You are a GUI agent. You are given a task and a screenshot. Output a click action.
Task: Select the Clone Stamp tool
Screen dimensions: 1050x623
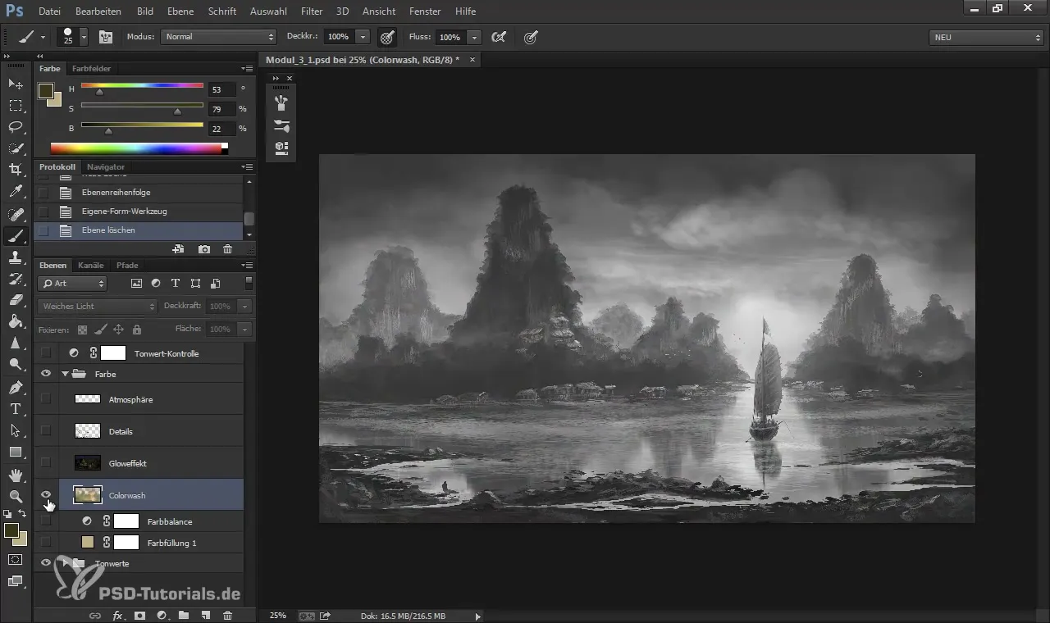point(16,257)
